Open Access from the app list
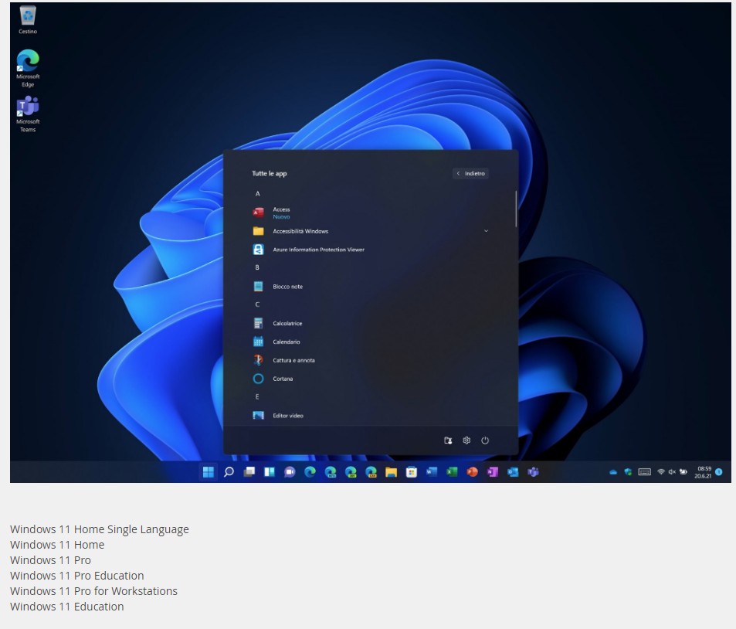This screenshot has width=736, height=629. (371, 212)
